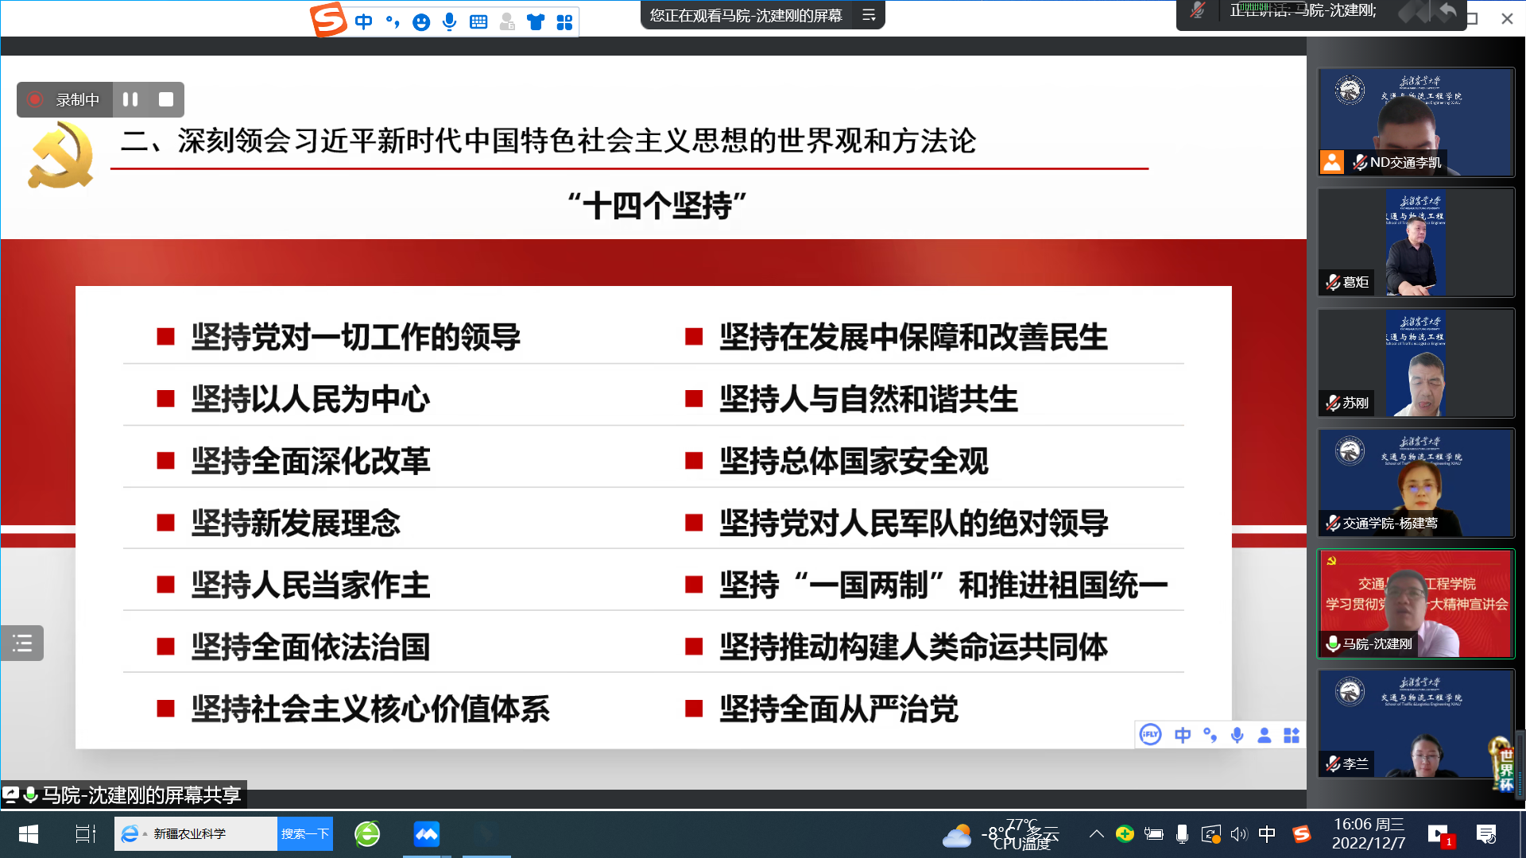
Task: Stop the screen recording
Action: click(166, 99)
